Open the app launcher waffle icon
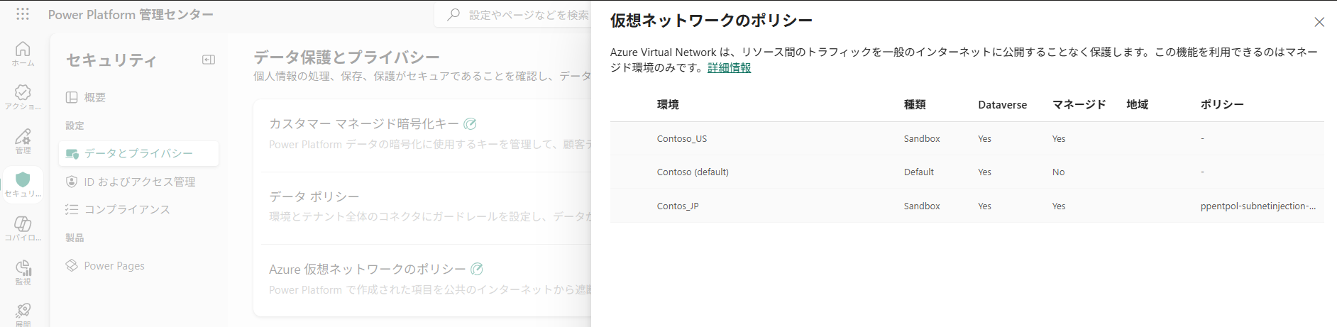Image resolution: width=1337 pixels, height=327 pixels. pyautogui.click(x=23, y=14)
